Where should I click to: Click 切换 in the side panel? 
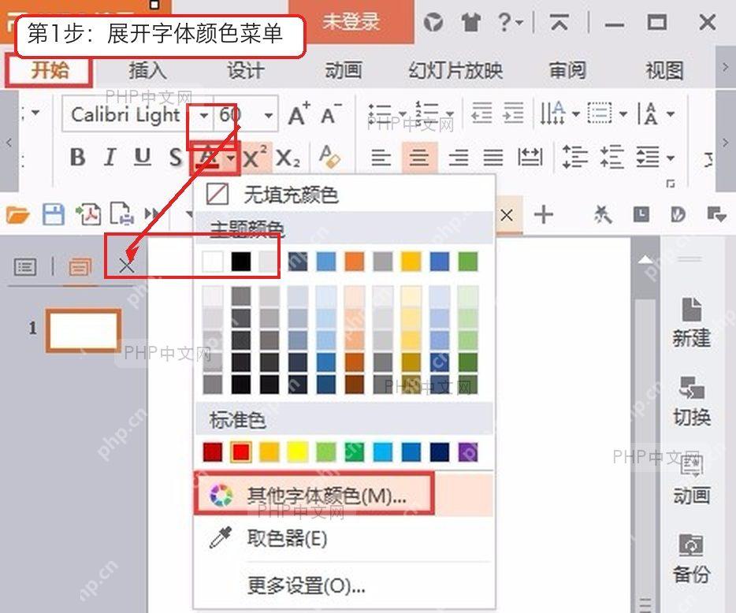click(x=691, y=401)
